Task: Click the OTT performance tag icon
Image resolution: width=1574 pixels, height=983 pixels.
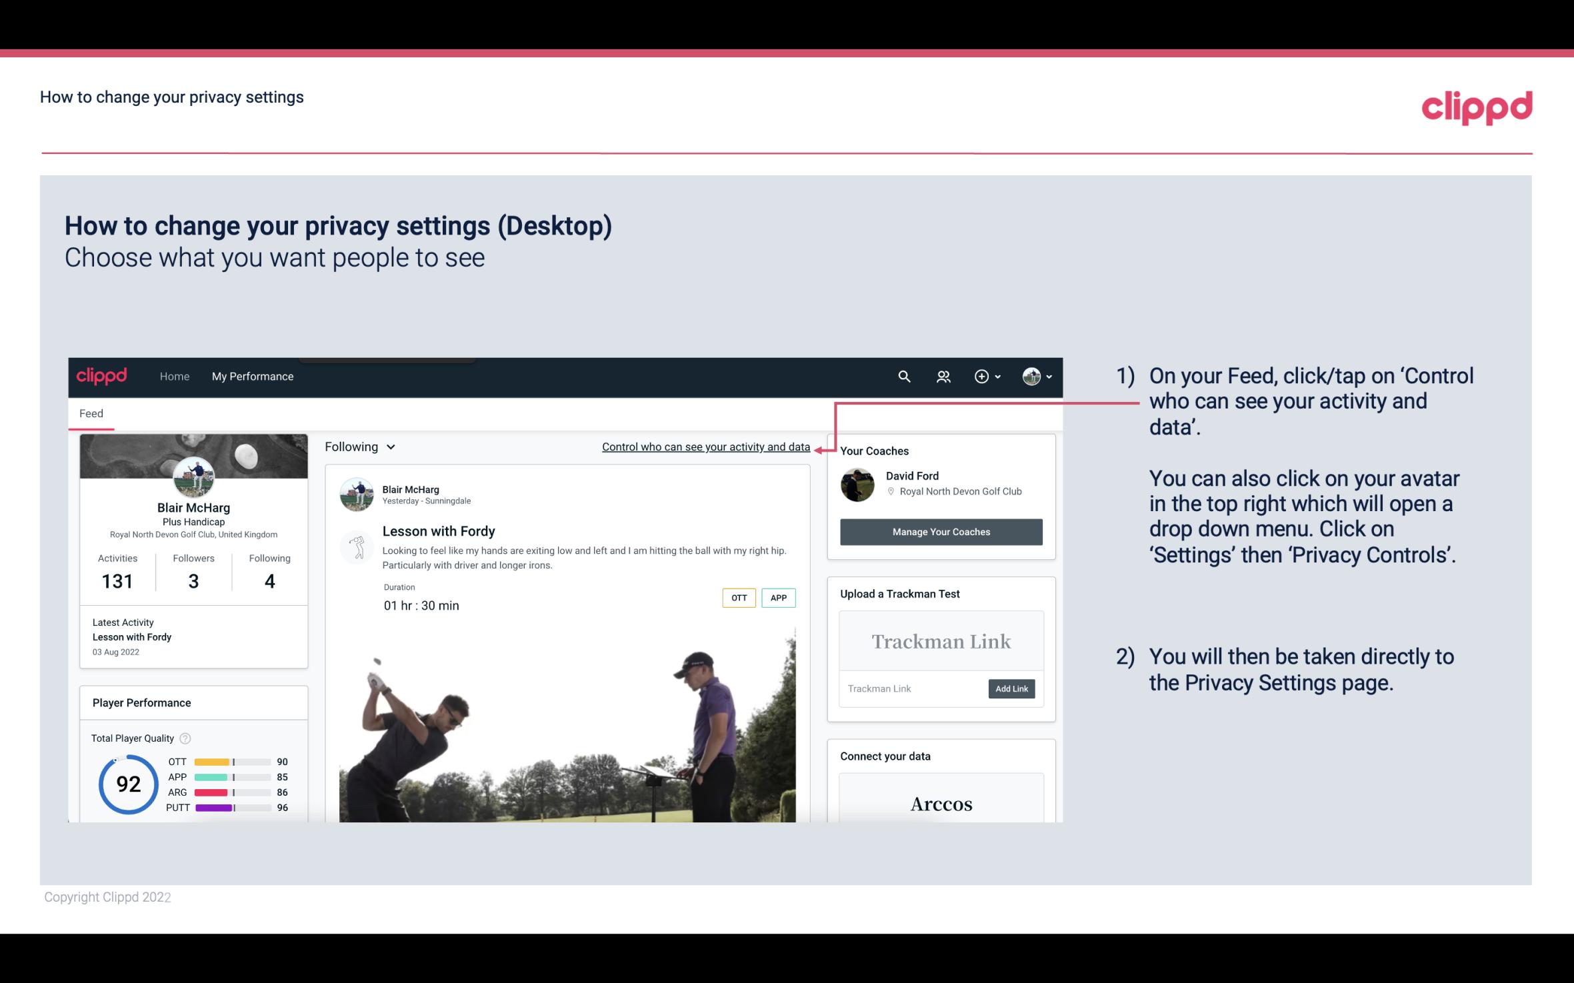Action: [738, 598]
